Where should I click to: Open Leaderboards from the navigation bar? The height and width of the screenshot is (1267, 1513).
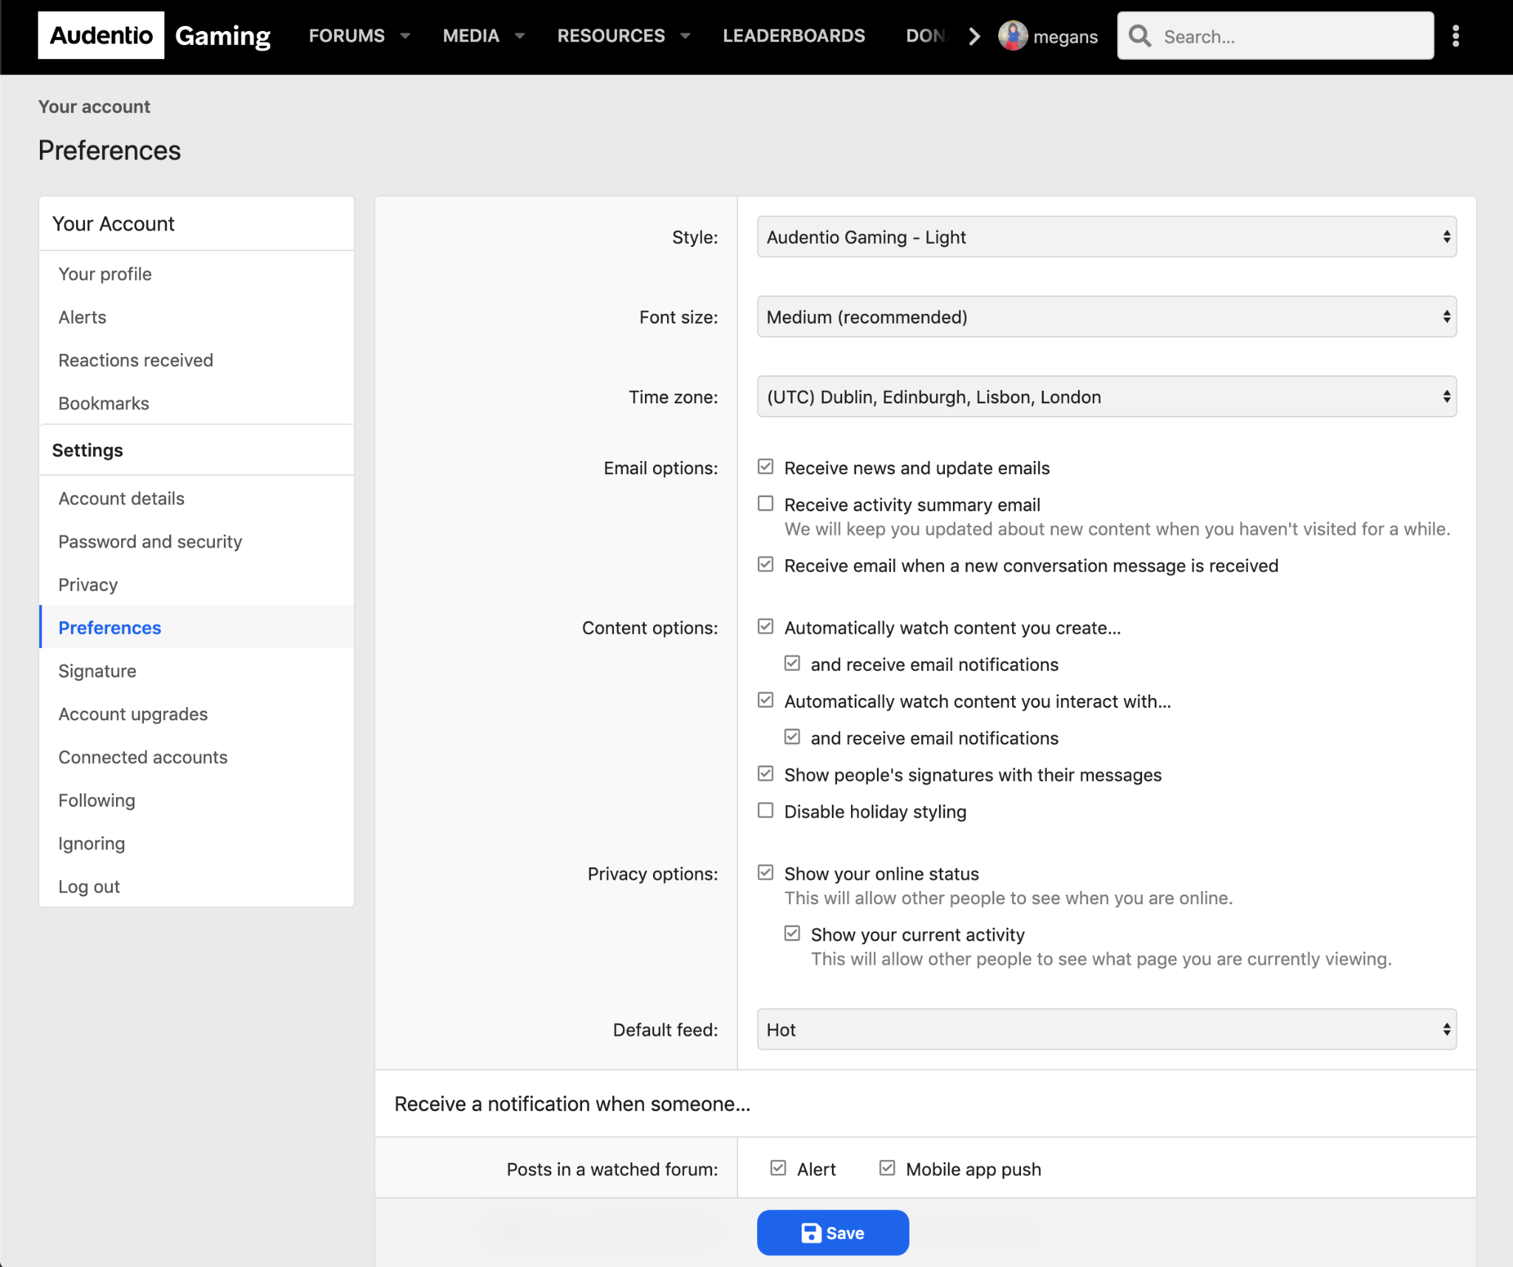pyautogui.click(x=793, y=36)
